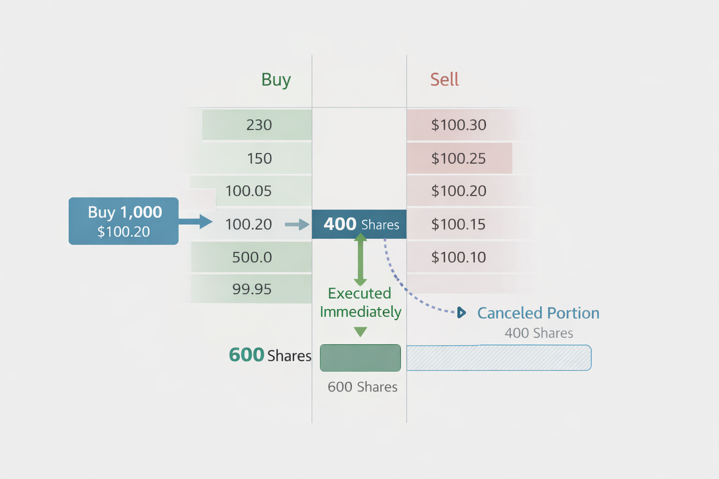719x479 pixels.
Task: Select the $100.25 sell row
Action: (x=459, y=159)
